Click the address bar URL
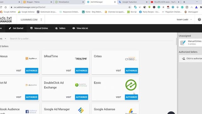 29,7
